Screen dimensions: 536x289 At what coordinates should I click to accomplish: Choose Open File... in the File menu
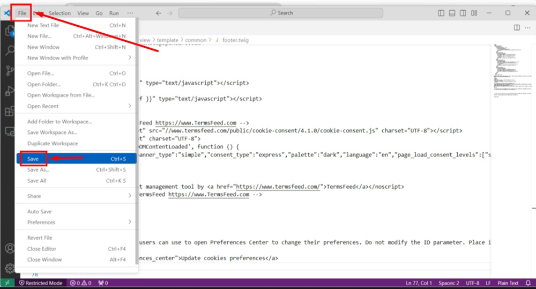point(77,73)
